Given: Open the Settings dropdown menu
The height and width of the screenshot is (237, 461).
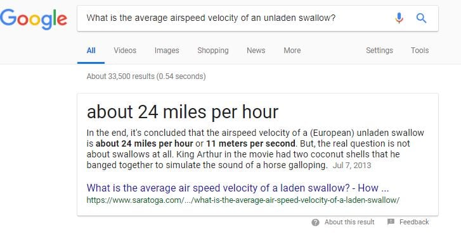Looking at the screenshot, I should tap(379, 51).
